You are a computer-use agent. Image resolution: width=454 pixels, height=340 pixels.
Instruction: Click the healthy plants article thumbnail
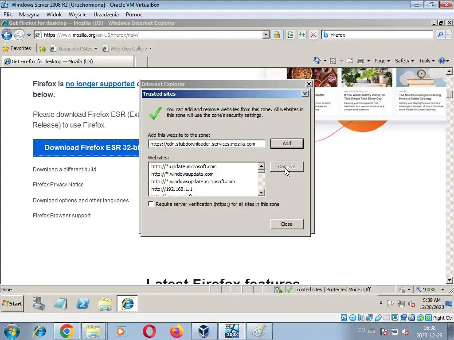[x=367, y=77]
